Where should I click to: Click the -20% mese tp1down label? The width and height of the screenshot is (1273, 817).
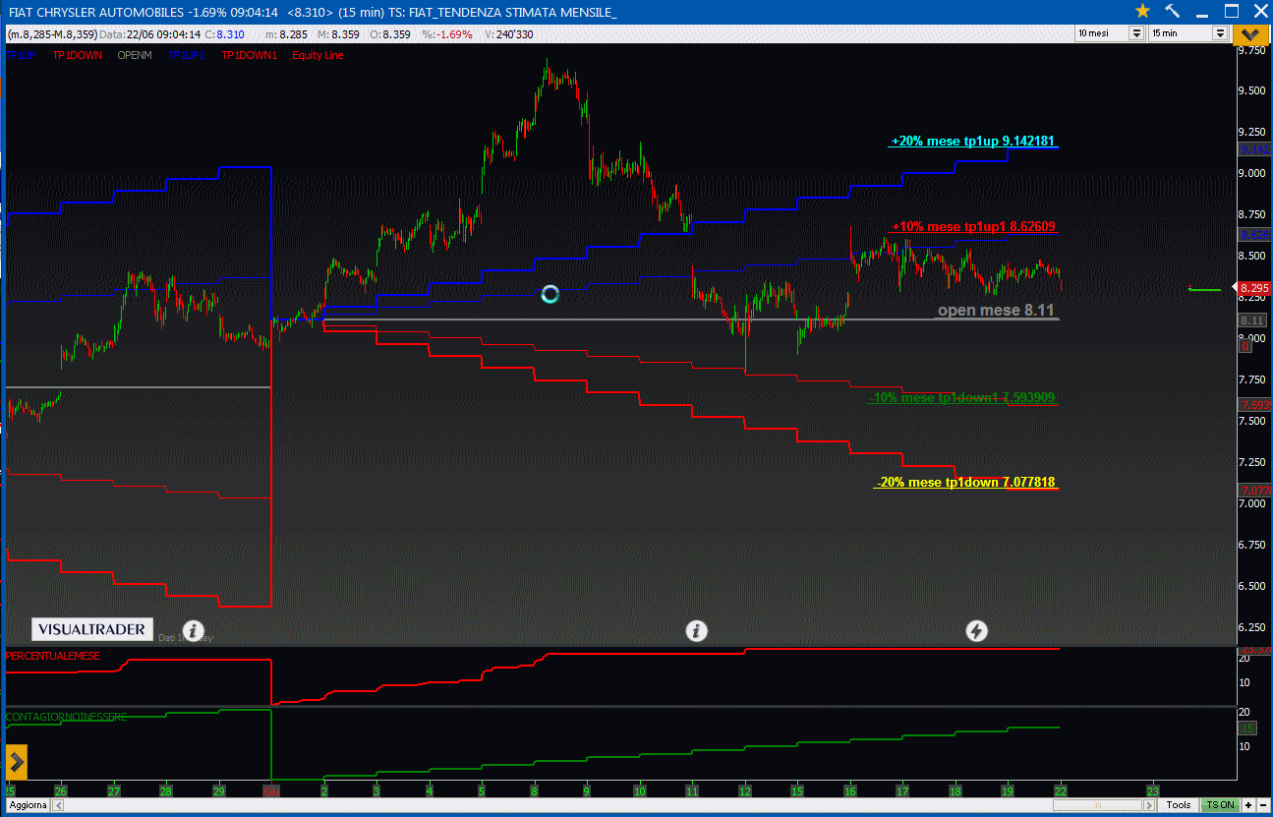click(965, 483)
